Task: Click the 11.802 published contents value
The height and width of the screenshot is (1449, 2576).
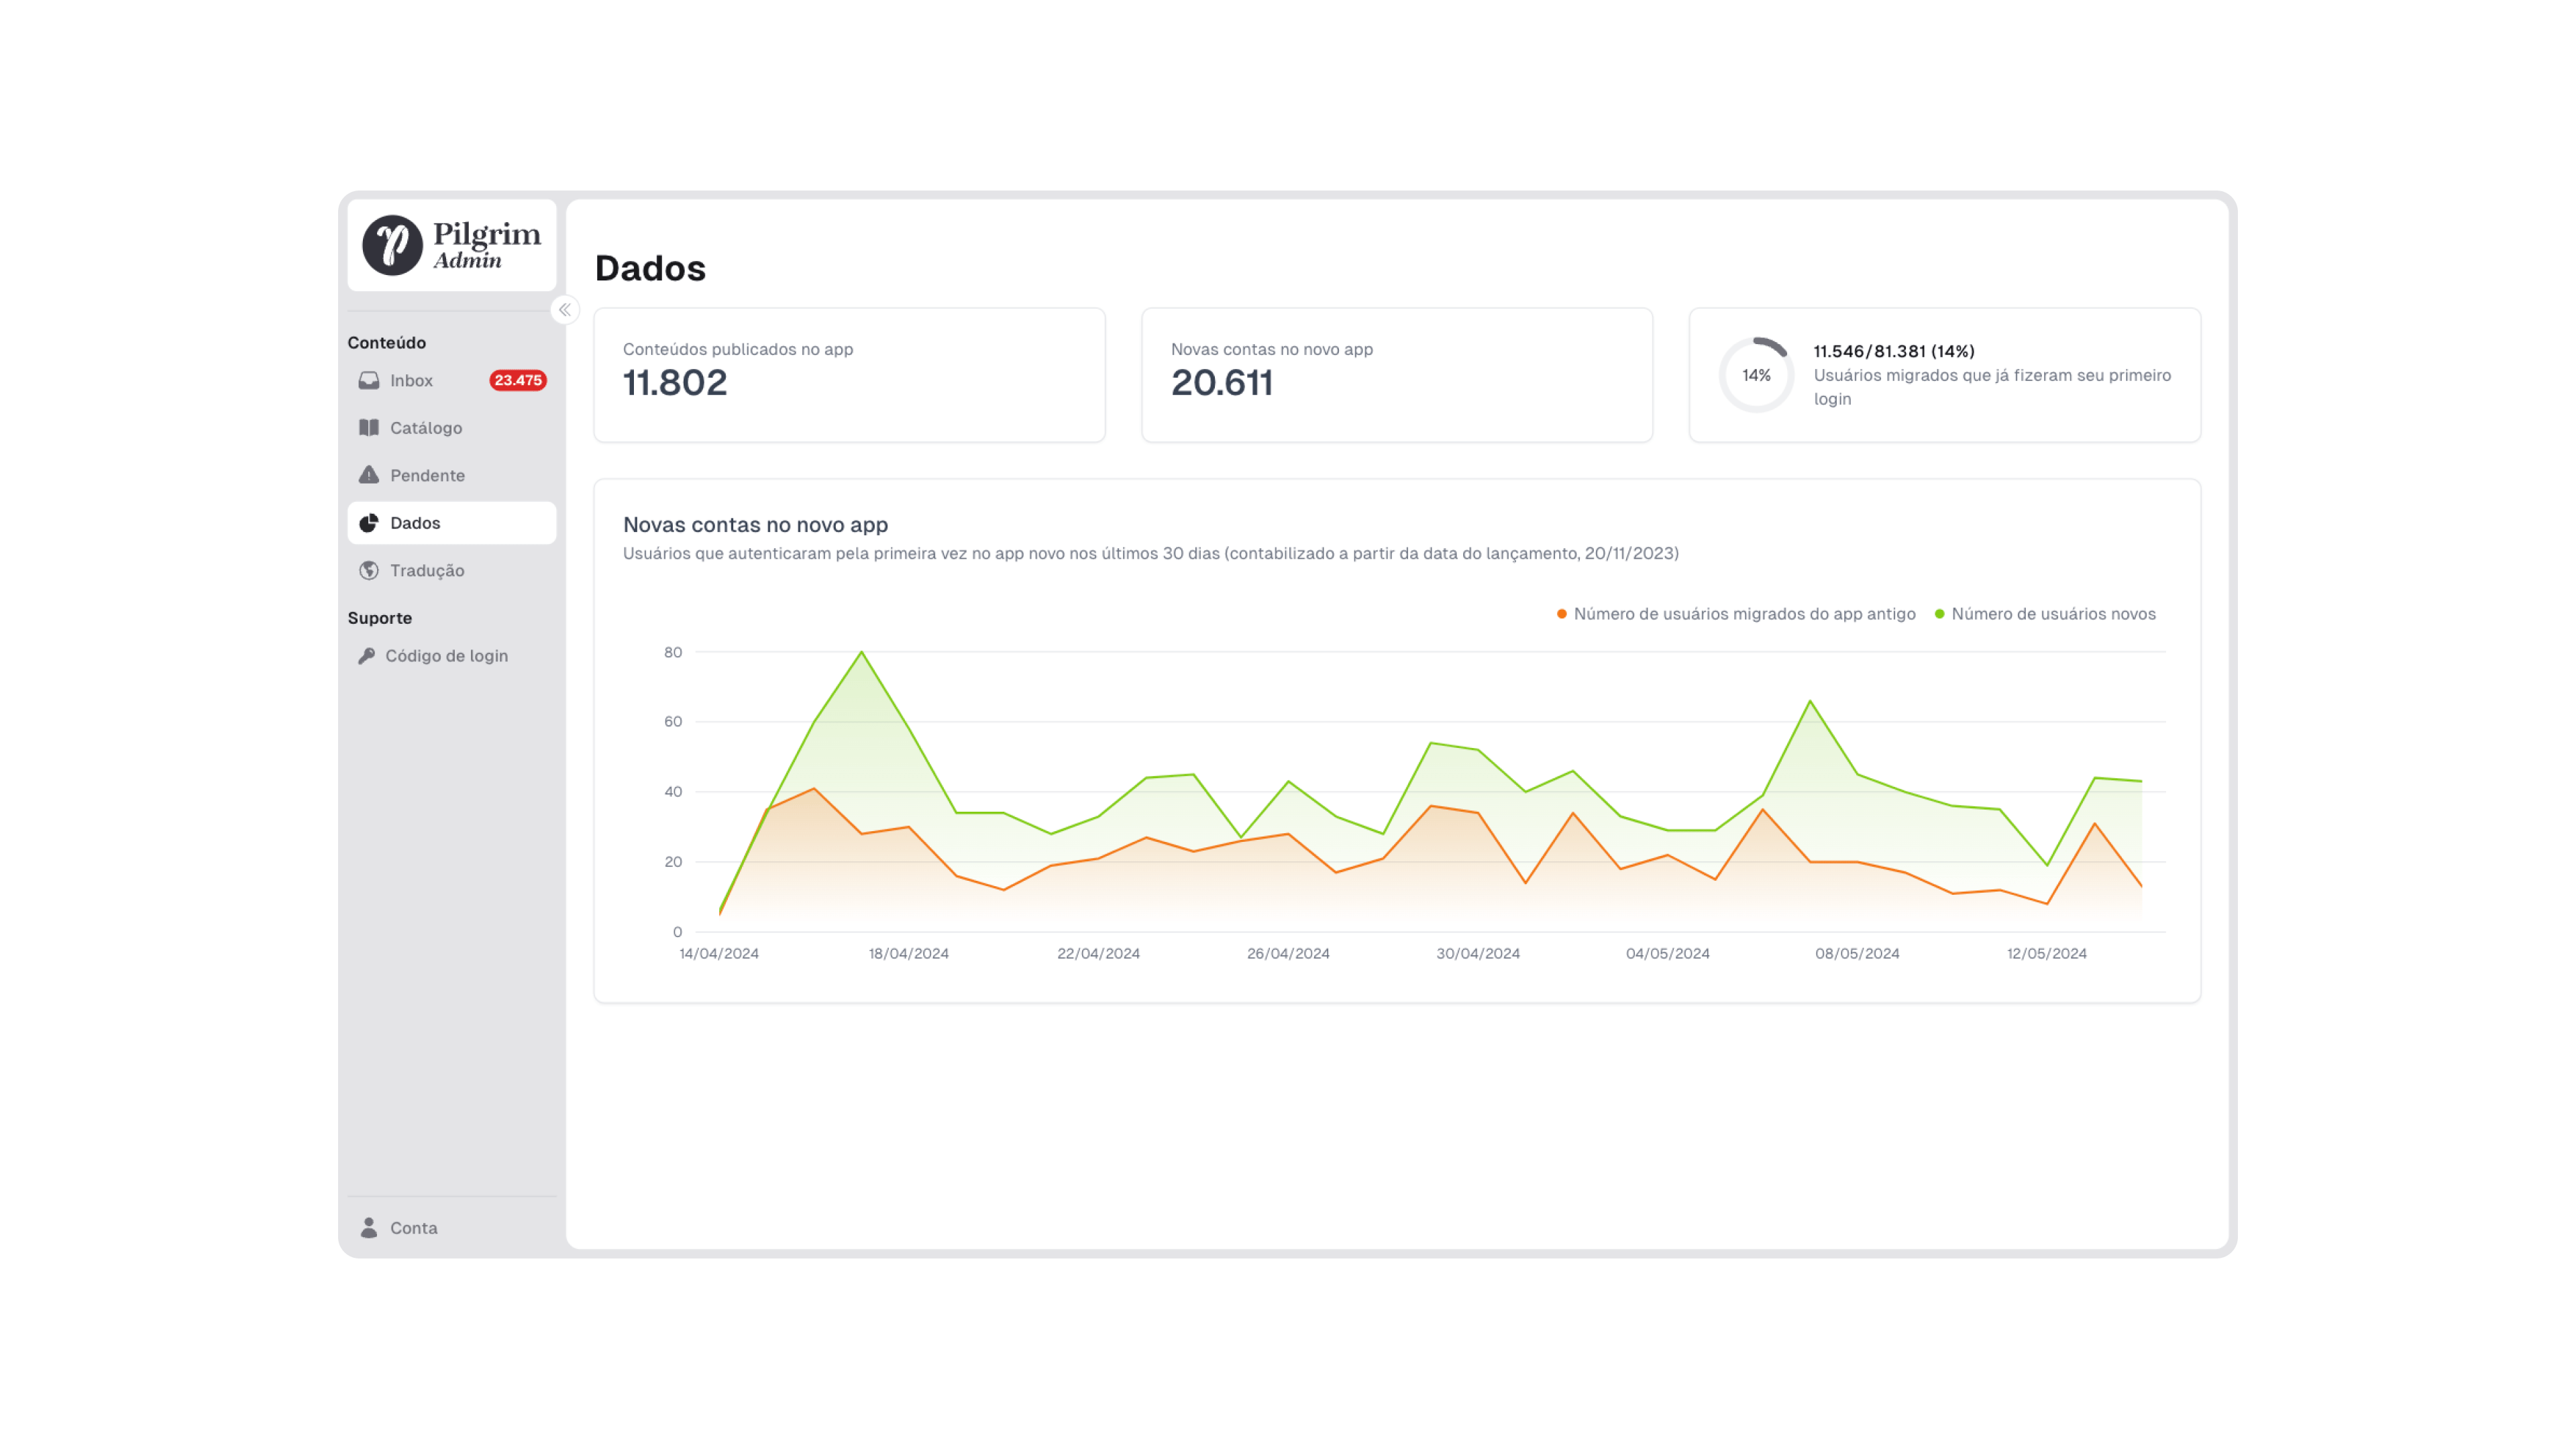Action: (675, 382)
